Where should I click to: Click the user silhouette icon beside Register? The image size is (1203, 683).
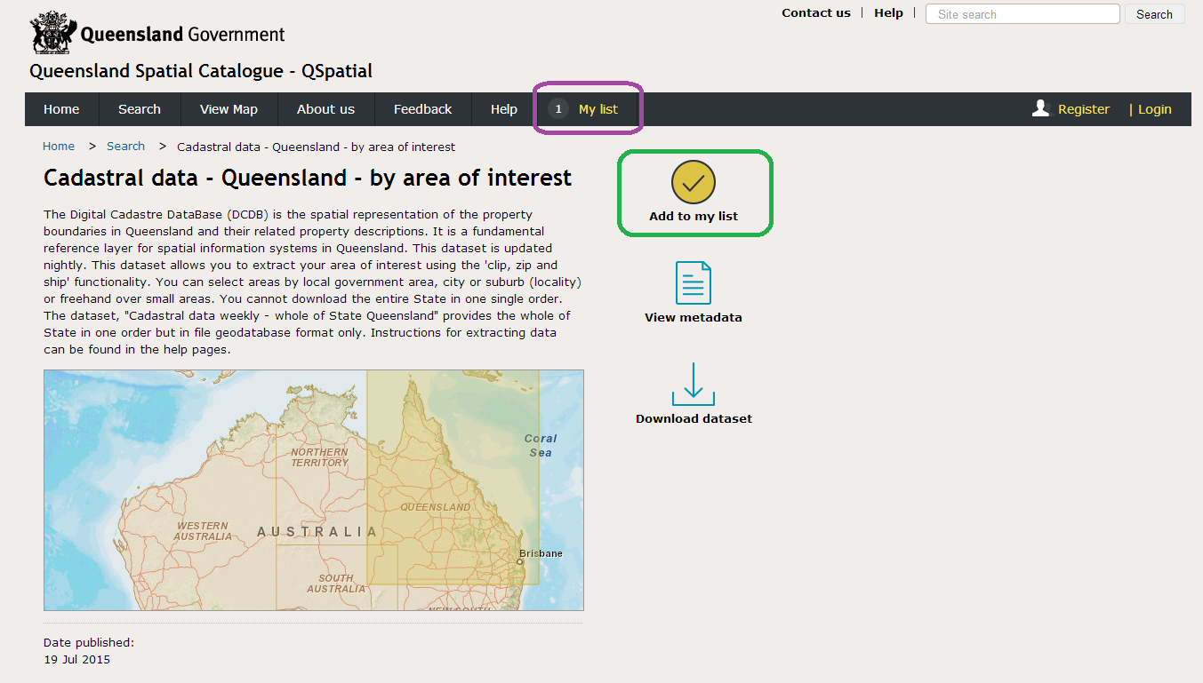[1041, 108]
